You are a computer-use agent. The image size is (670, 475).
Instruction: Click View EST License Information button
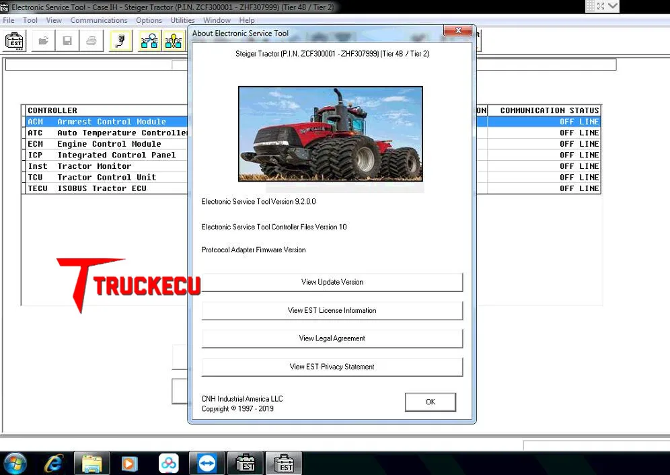click(332, 310)
